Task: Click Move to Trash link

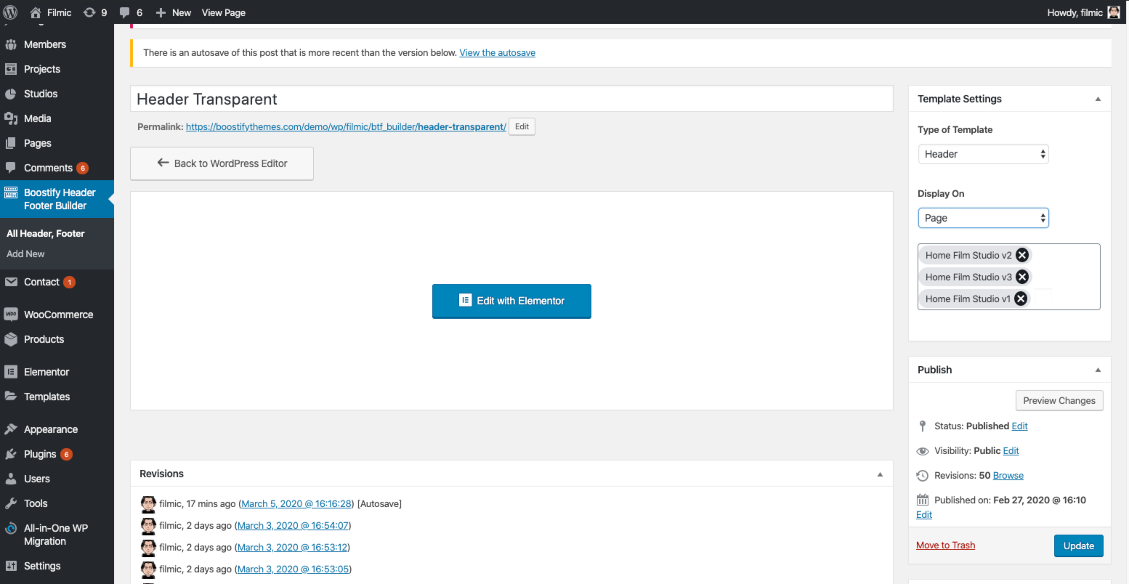Action: click(946, 546)
